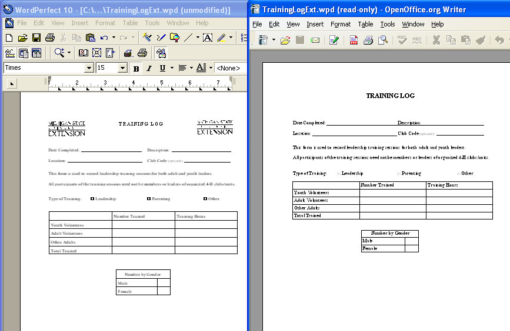Image resolution: width=510 pixels, height=331 pixels.
Task: Expand the font size 15 dropdown
Action: pos(122,68)
